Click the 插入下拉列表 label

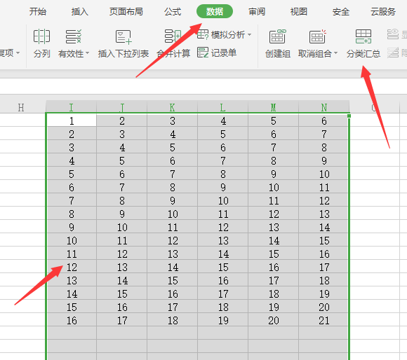pyautogui.click(x=124, y=54)
